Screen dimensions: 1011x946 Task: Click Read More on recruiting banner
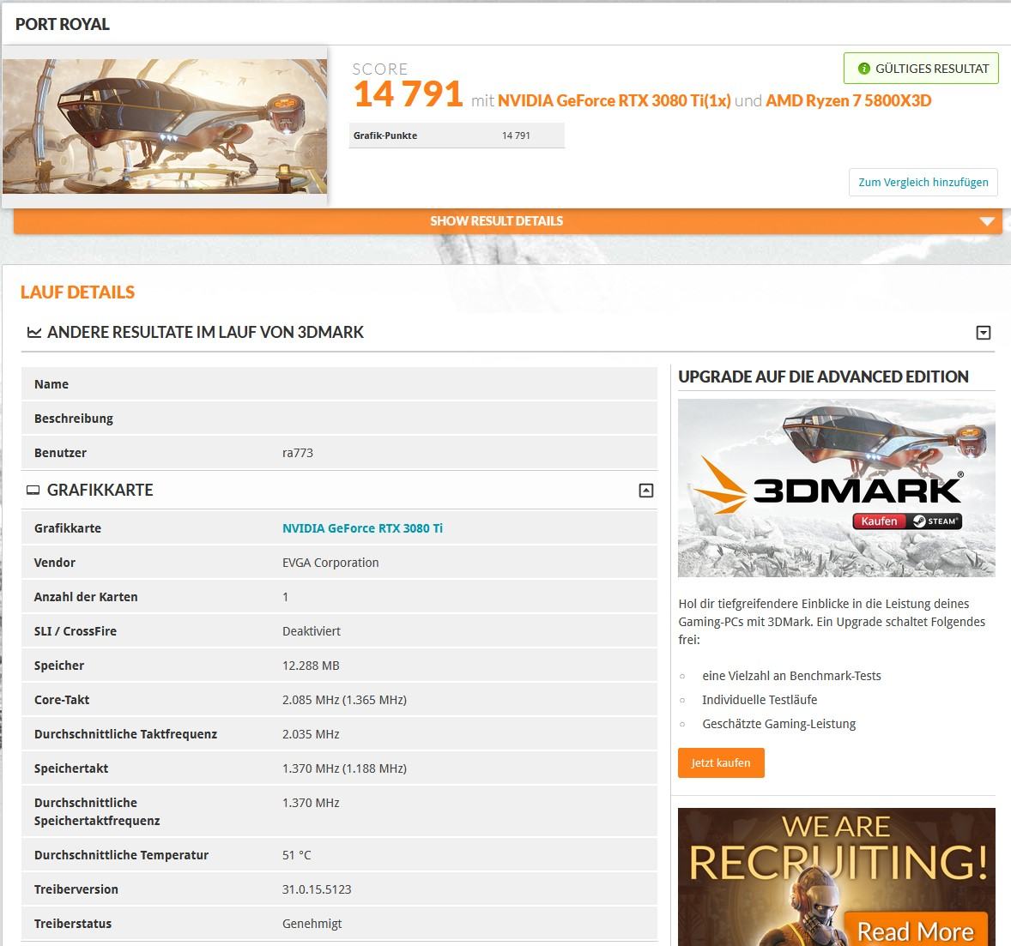[916, 931]
